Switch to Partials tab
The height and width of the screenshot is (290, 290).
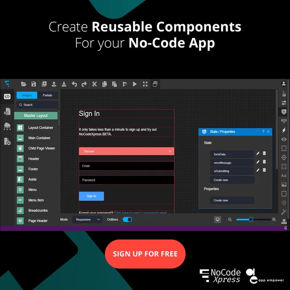point(47,95)
